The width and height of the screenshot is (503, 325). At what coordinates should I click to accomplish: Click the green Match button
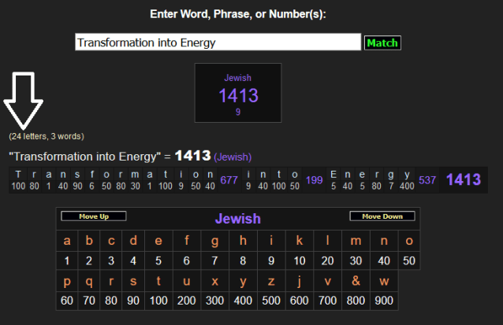382,42
